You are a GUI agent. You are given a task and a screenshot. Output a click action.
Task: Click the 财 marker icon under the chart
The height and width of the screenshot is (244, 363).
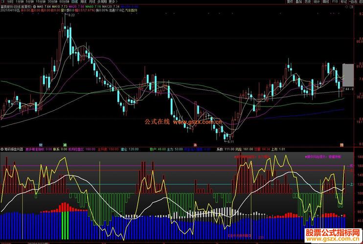(x=41, y=145)
